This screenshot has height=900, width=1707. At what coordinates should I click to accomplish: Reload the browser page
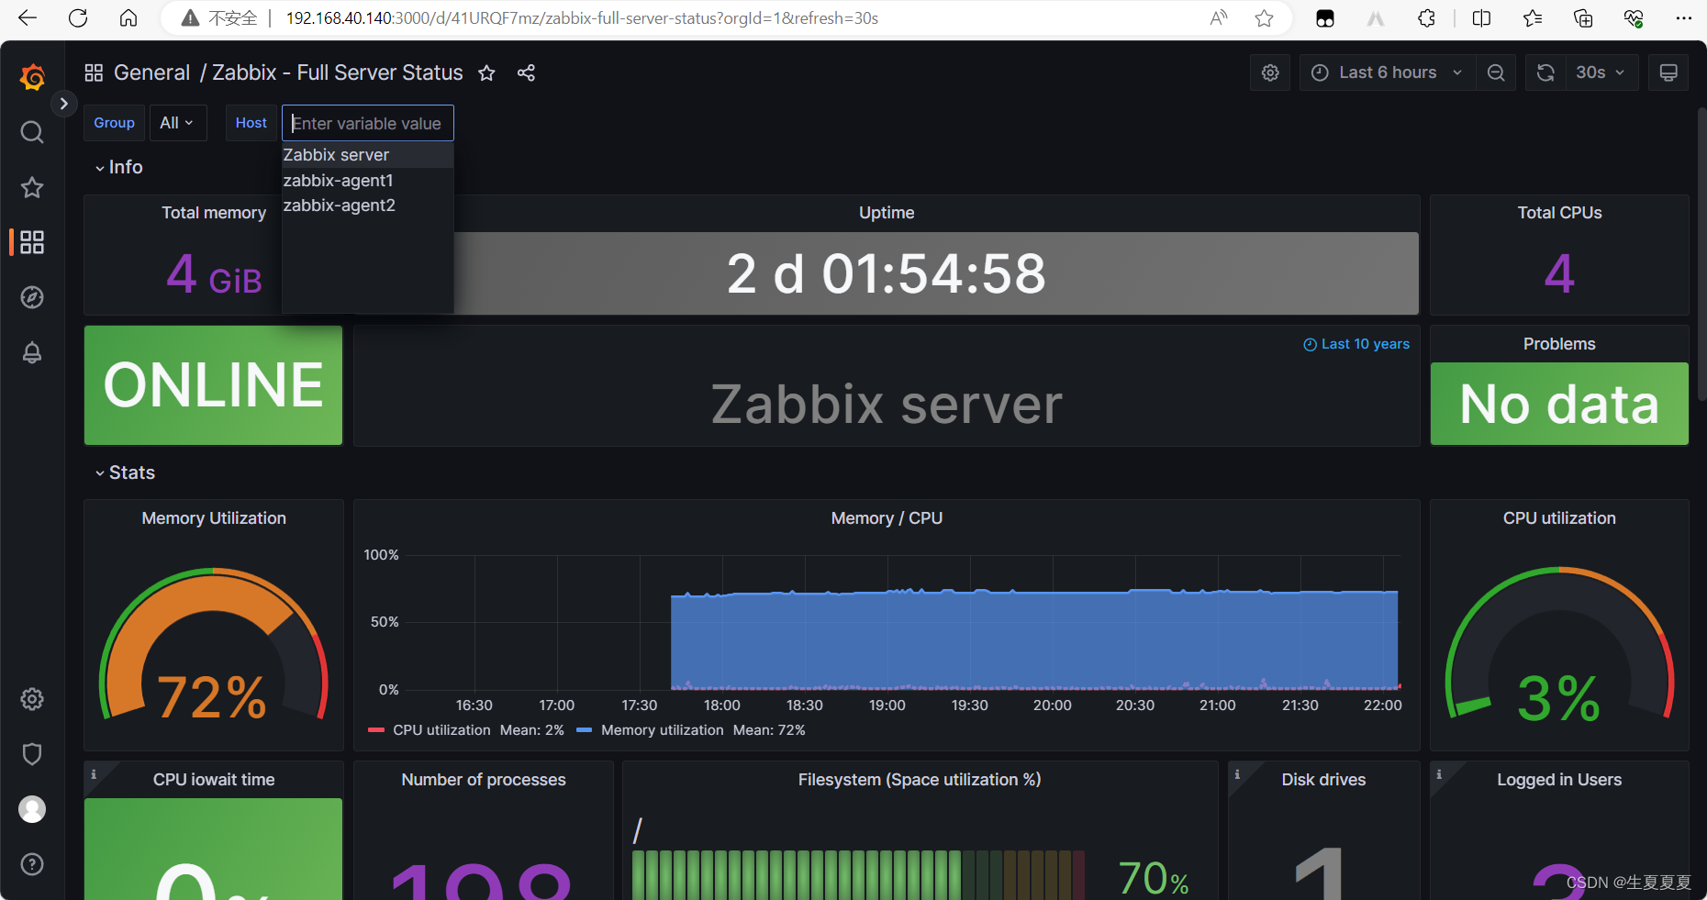point(78,17)
